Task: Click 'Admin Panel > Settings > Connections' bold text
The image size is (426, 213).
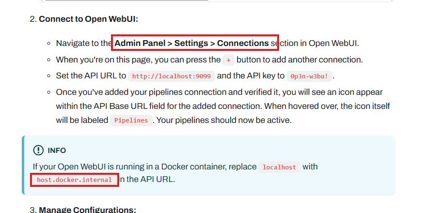Action: click(x=191, y=43)
